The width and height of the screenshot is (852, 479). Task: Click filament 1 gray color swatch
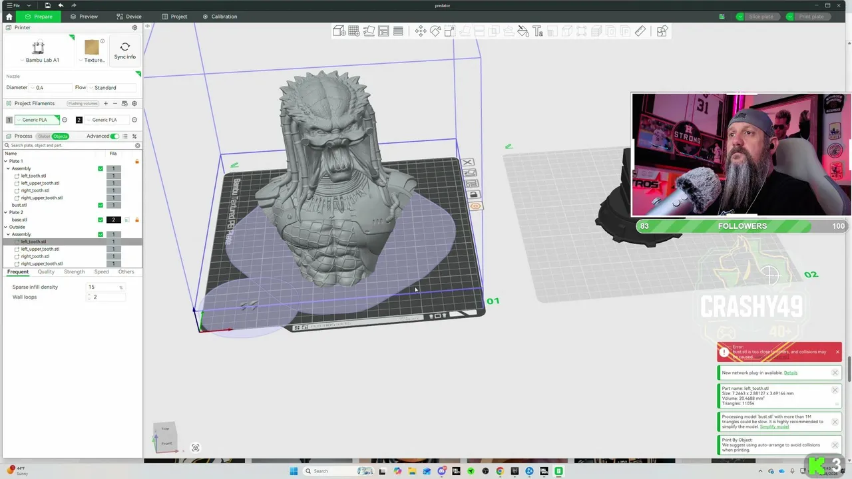(9, 120)
